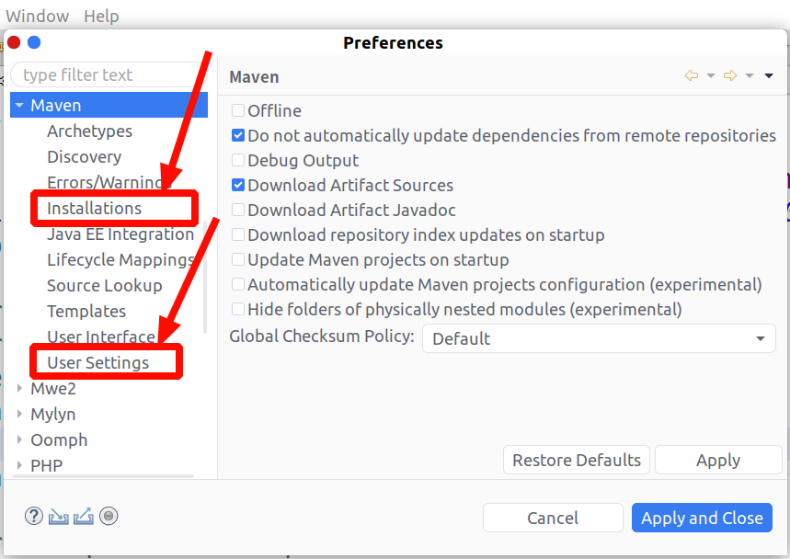Uncheck Download Artifact Sources
This screenshot has width=790, height=559.
[238, 185]
